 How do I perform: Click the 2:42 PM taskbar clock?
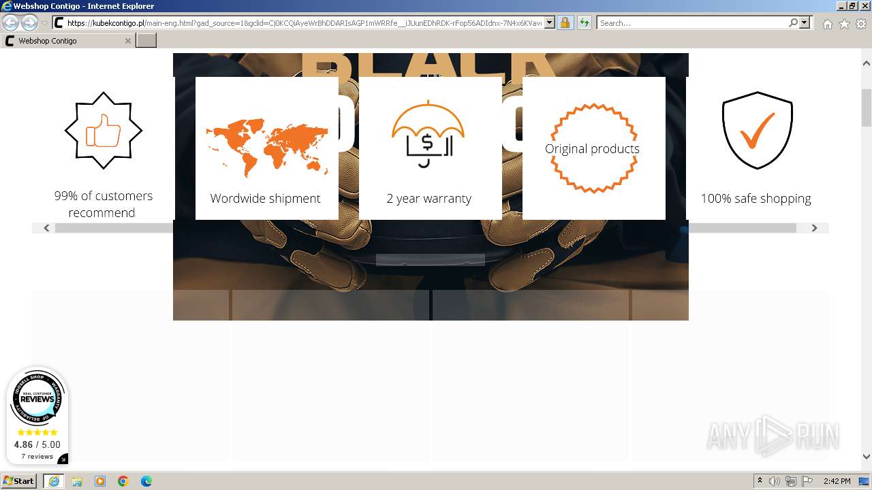[x=837, y=481]
